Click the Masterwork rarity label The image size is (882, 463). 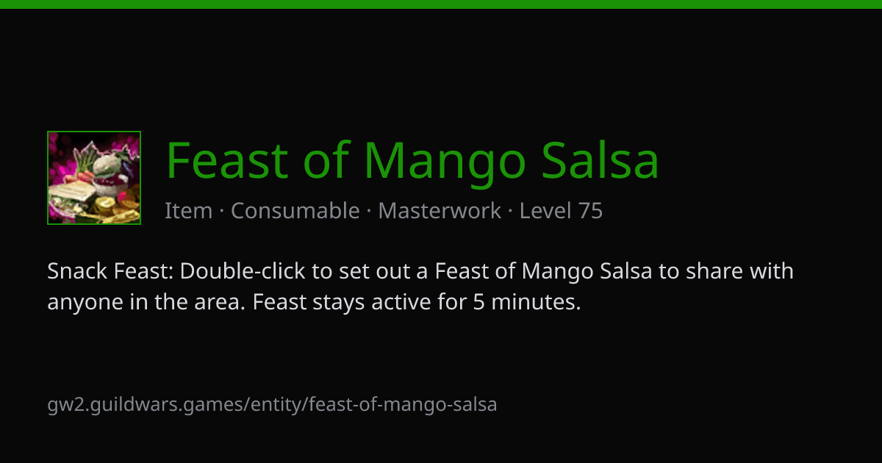click(x=440, y=211)
